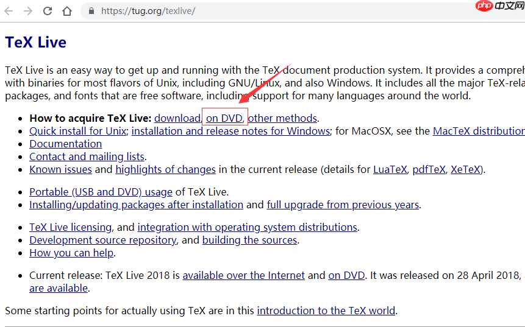
Task: Open the "are available" link
Action: point(59,288)
